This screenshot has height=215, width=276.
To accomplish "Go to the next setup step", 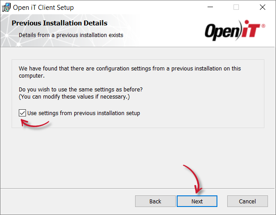I will pos(197,201).
